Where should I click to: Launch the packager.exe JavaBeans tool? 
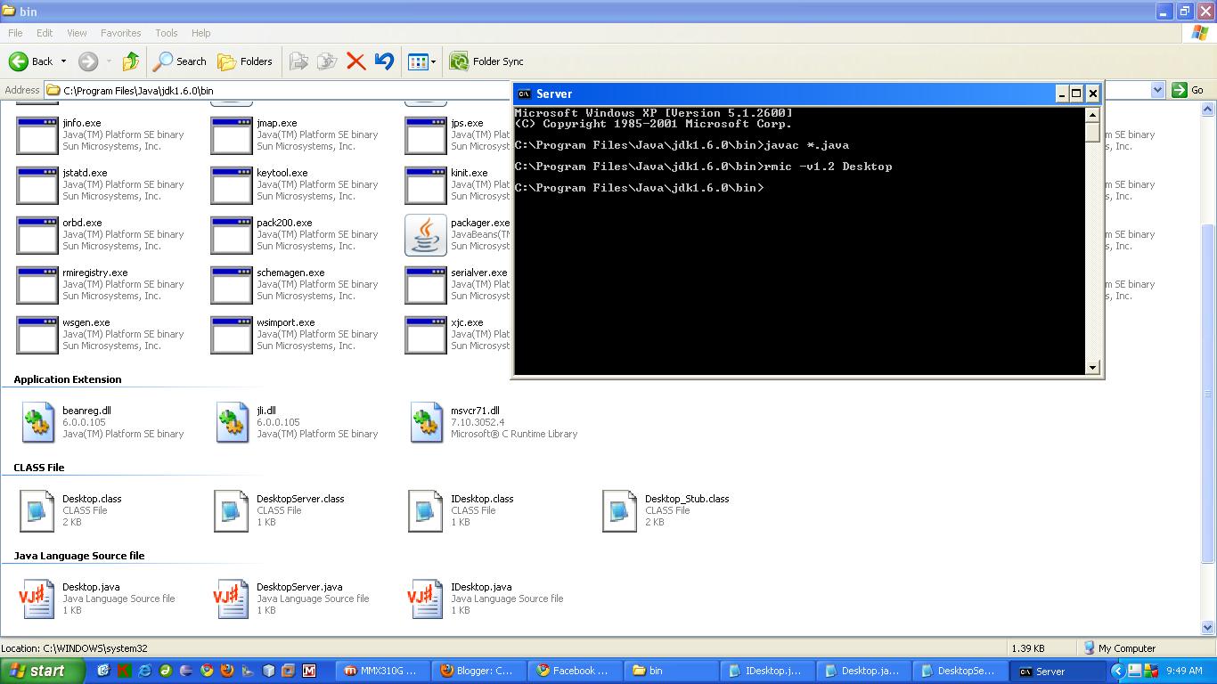click(425, 234)
